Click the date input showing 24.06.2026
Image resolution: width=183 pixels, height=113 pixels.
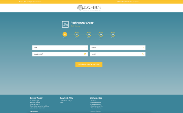60,54
